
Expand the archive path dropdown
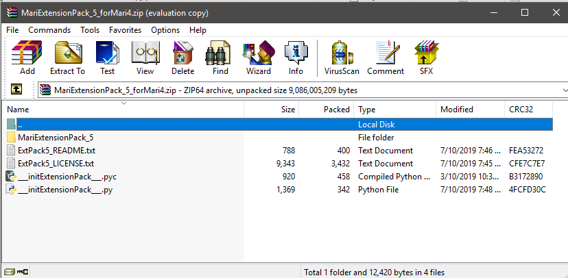[564, 90]
